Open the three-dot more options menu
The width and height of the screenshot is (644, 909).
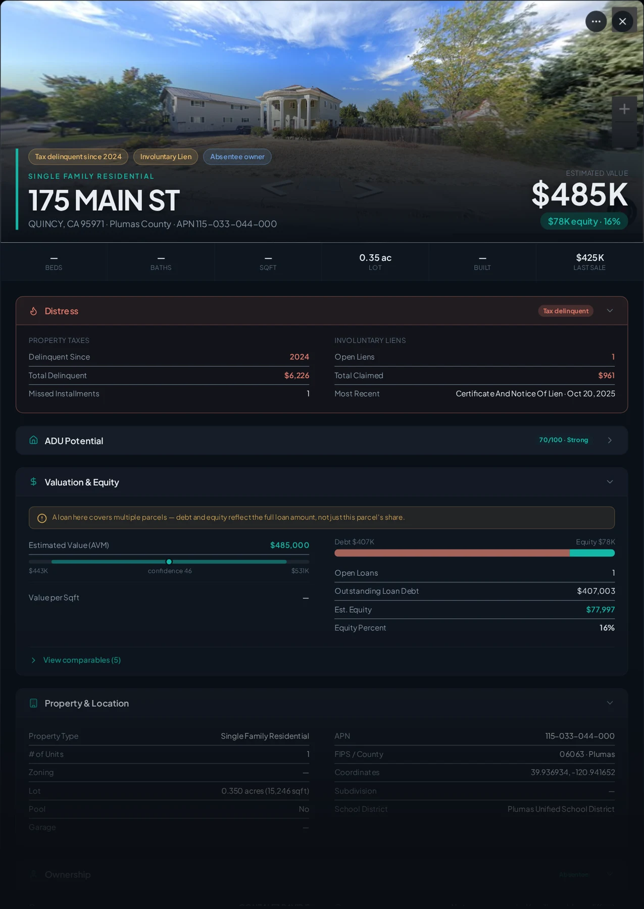click(596, 21)
